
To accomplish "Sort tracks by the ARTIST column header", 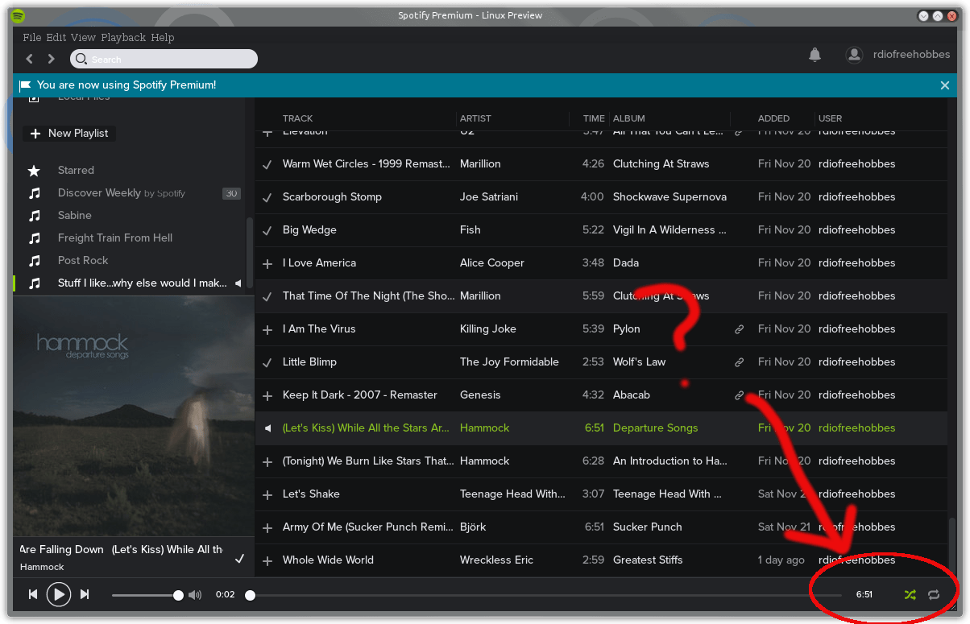I will point(475,118).
